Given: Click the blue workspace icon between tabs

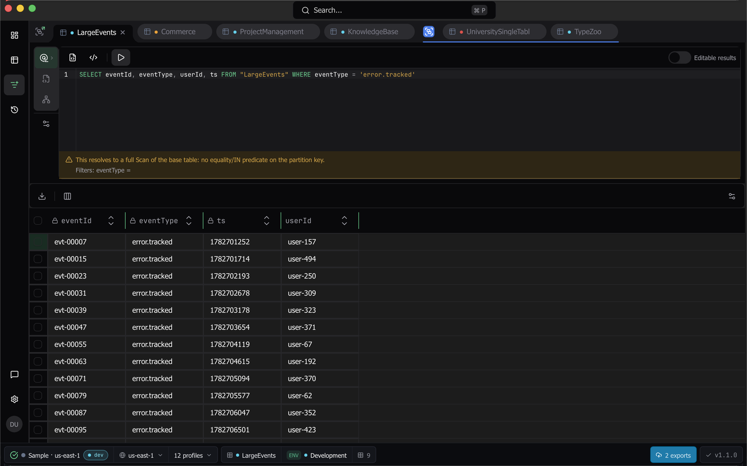Looking at the screenshot, I should tap(428, 32).
